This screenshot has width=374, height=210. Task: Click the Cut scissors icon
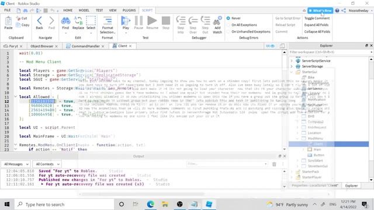tap(18, 18)
